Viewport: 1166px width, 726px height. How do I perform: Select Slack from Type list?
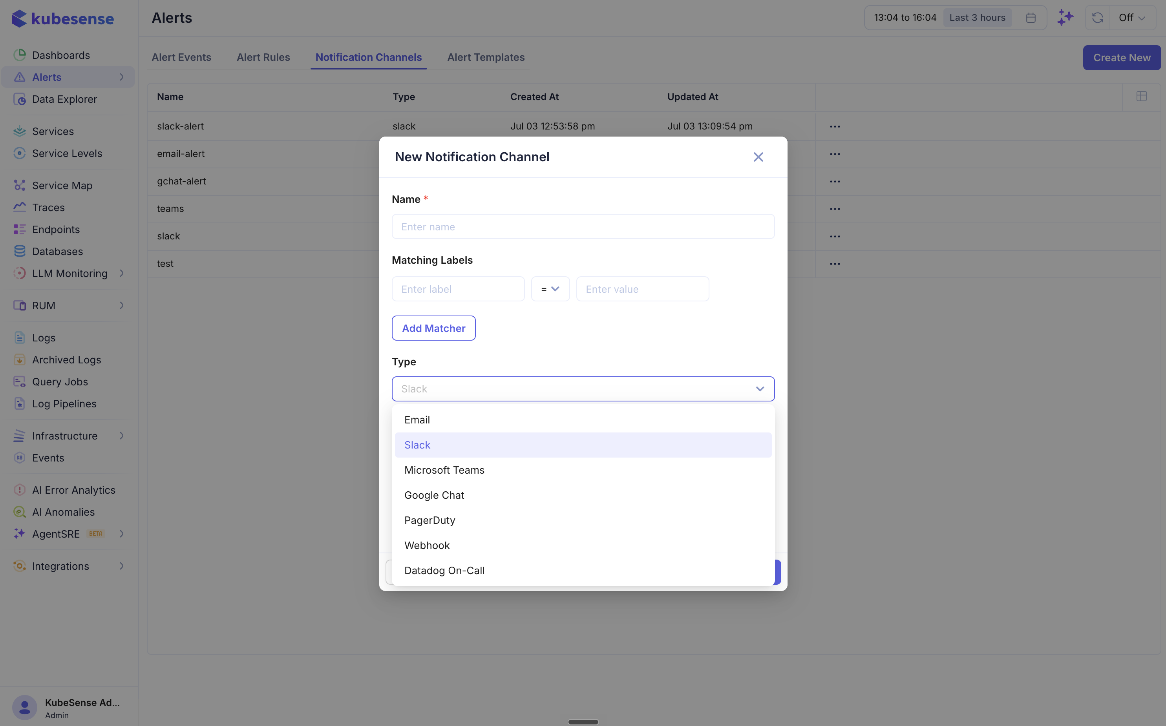point(583,445)
